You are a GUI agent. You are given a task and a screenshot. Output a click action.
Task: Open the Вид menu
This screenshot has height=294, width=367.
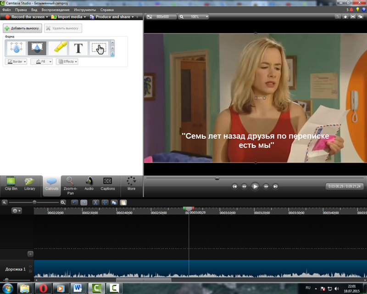34,10
